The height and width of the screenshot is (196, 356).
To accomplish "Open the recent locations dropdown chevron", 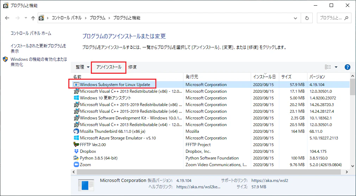I will click(x=26, y=18).
